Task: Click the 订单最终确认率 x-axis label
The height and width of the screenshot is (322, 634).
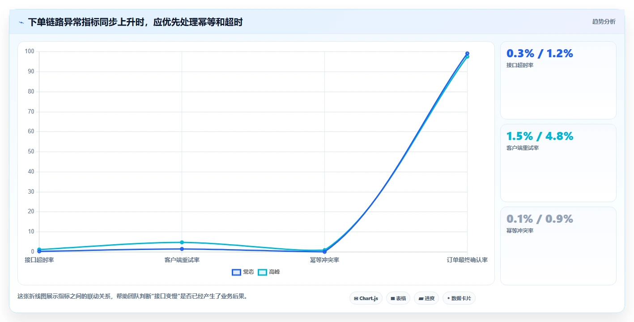Action: (x=467, y=260)
